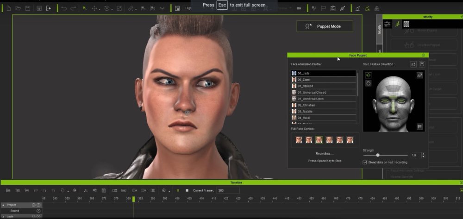Viewport: 463px width, 219px height.
Task: Select 00_Zane face animation profile
Action: (323, 80)
